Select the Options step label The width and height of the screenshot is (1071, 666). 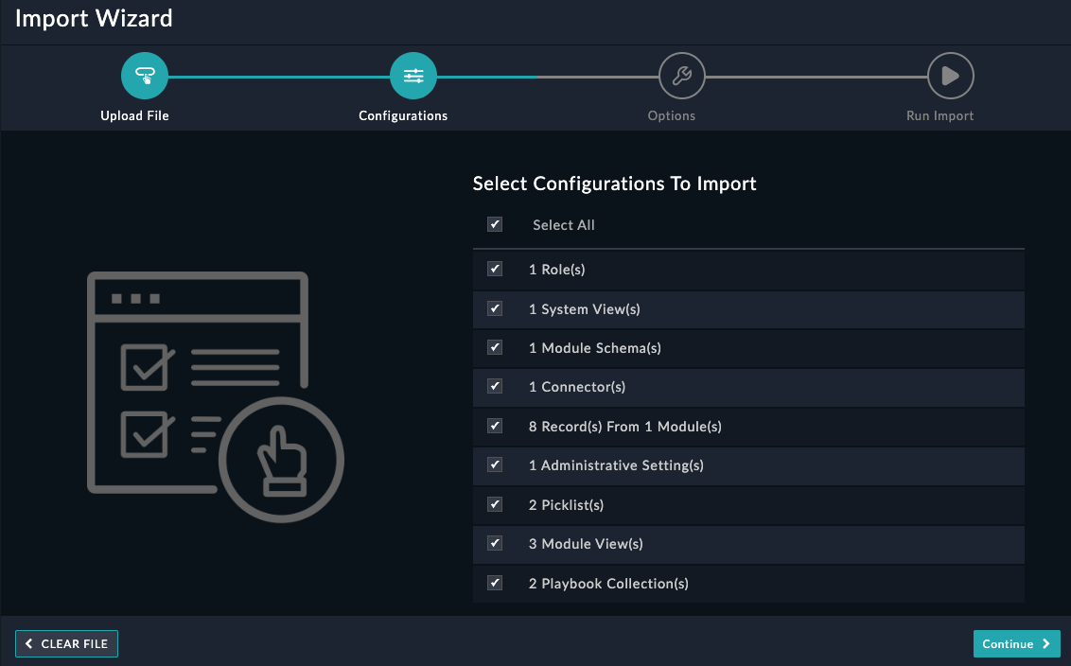click(x=672, y=115)
